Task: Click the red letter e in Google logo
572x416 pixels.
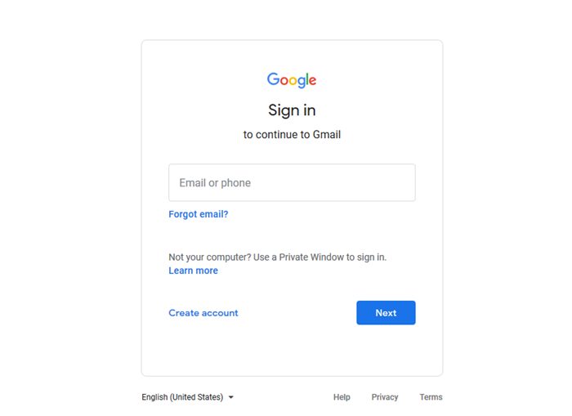Action: (312, 81)
